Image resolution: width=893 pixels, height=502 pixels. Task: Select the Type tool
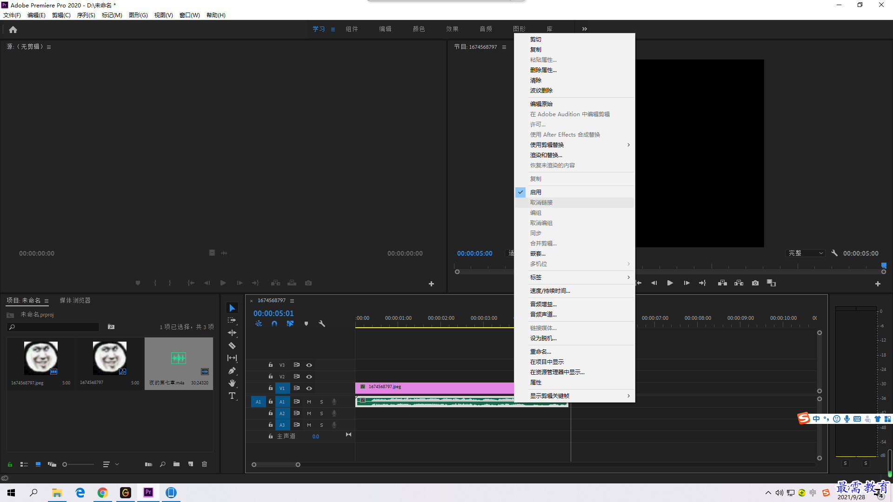point(232,396)
